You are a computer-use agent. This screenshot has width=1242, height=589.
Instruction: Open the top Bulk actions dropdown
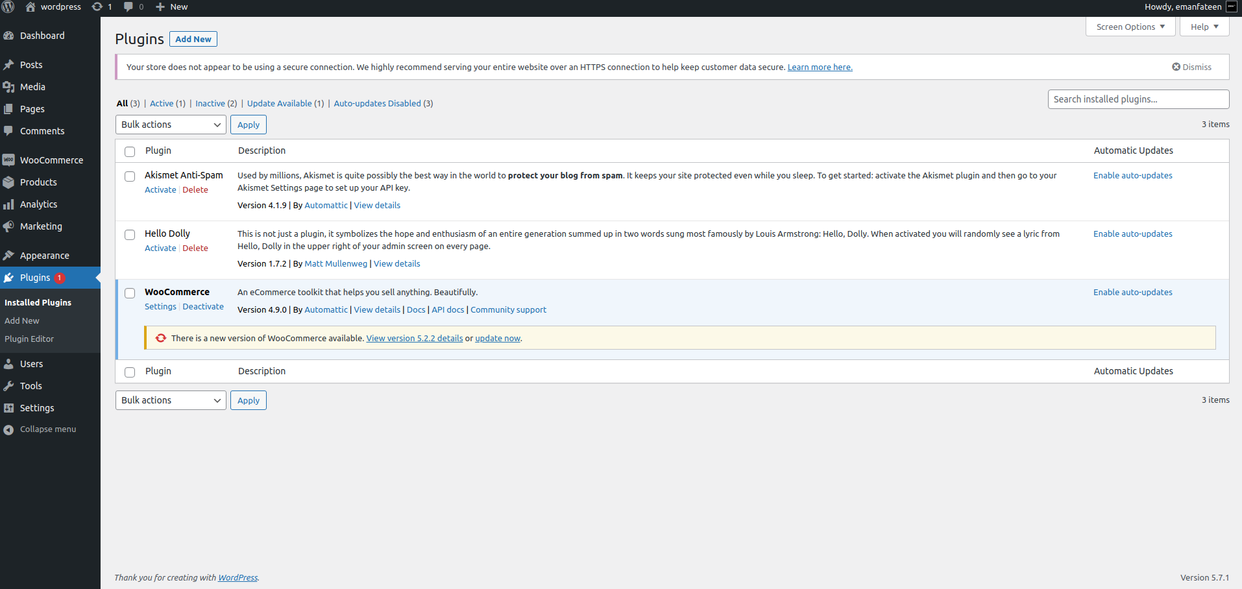[171, 125]
